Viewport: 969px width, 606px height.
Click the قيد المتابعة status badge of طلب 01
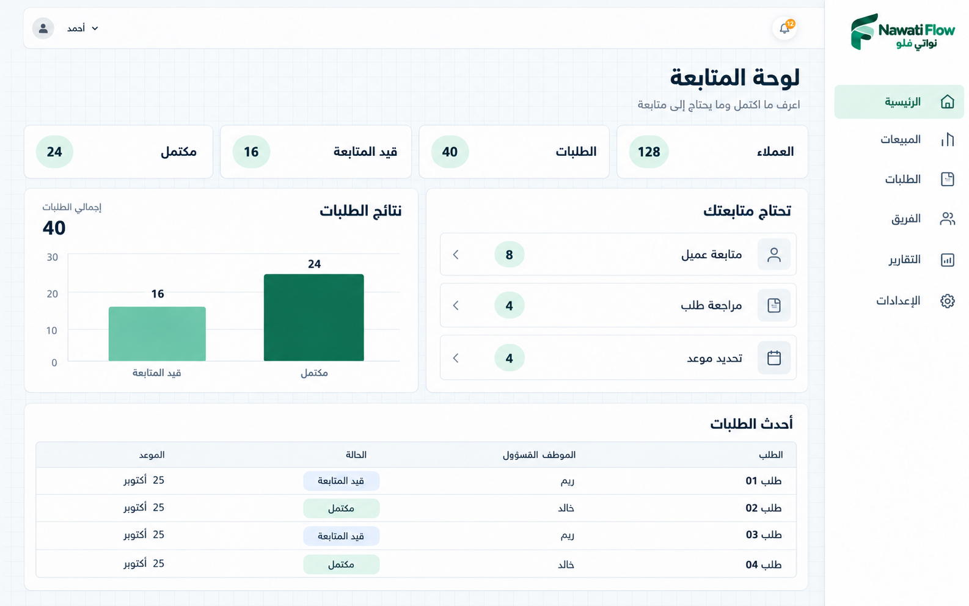pos(341,481)
